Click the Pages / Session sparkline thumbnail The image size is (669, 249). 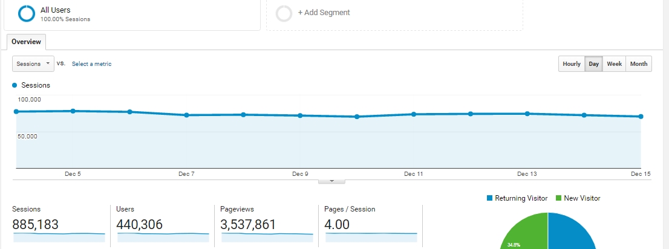[371, 237]
